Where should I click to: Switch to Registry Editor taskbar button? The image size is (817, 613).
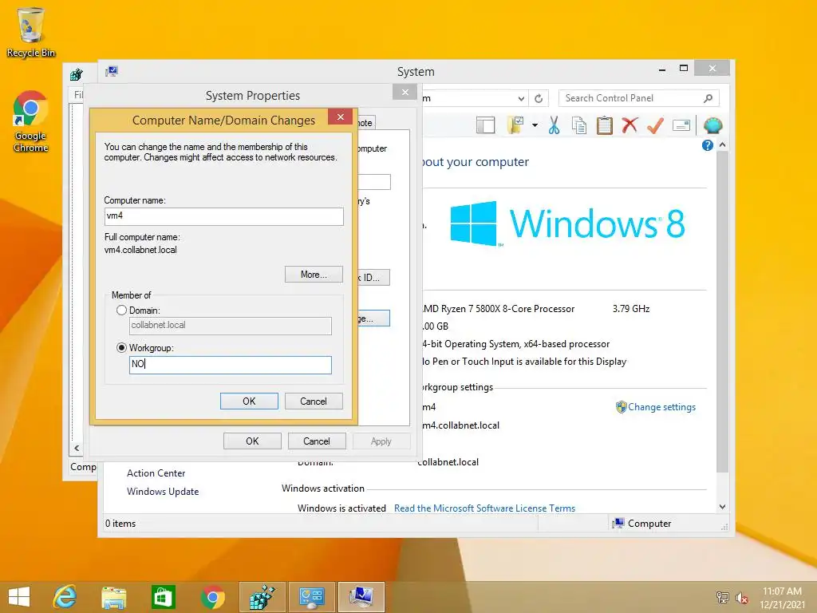(262, 597)
